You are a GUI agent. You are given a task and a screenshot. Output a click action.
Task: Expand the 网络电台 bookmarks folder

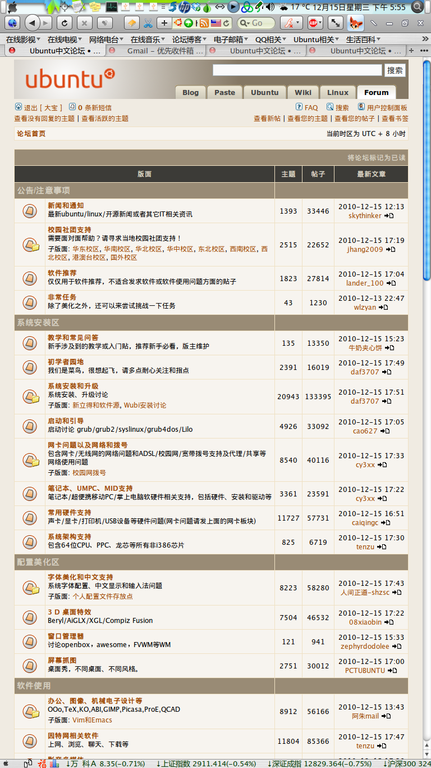(x=106, y=39)
